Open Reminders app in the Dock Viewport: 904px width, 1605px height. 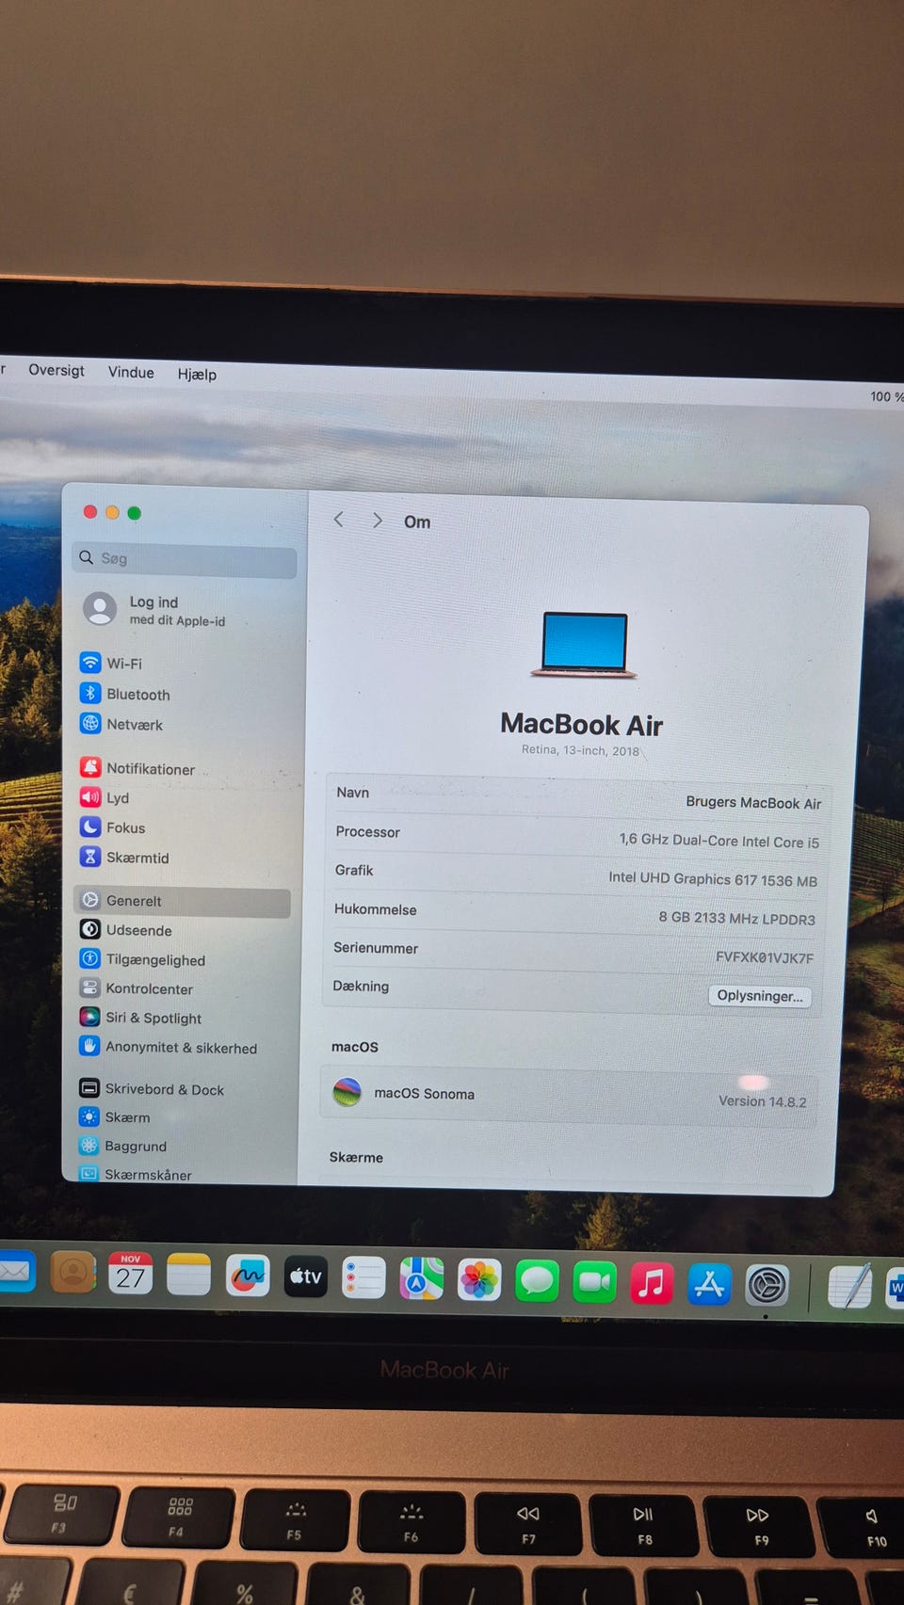tap(363, 1278)
